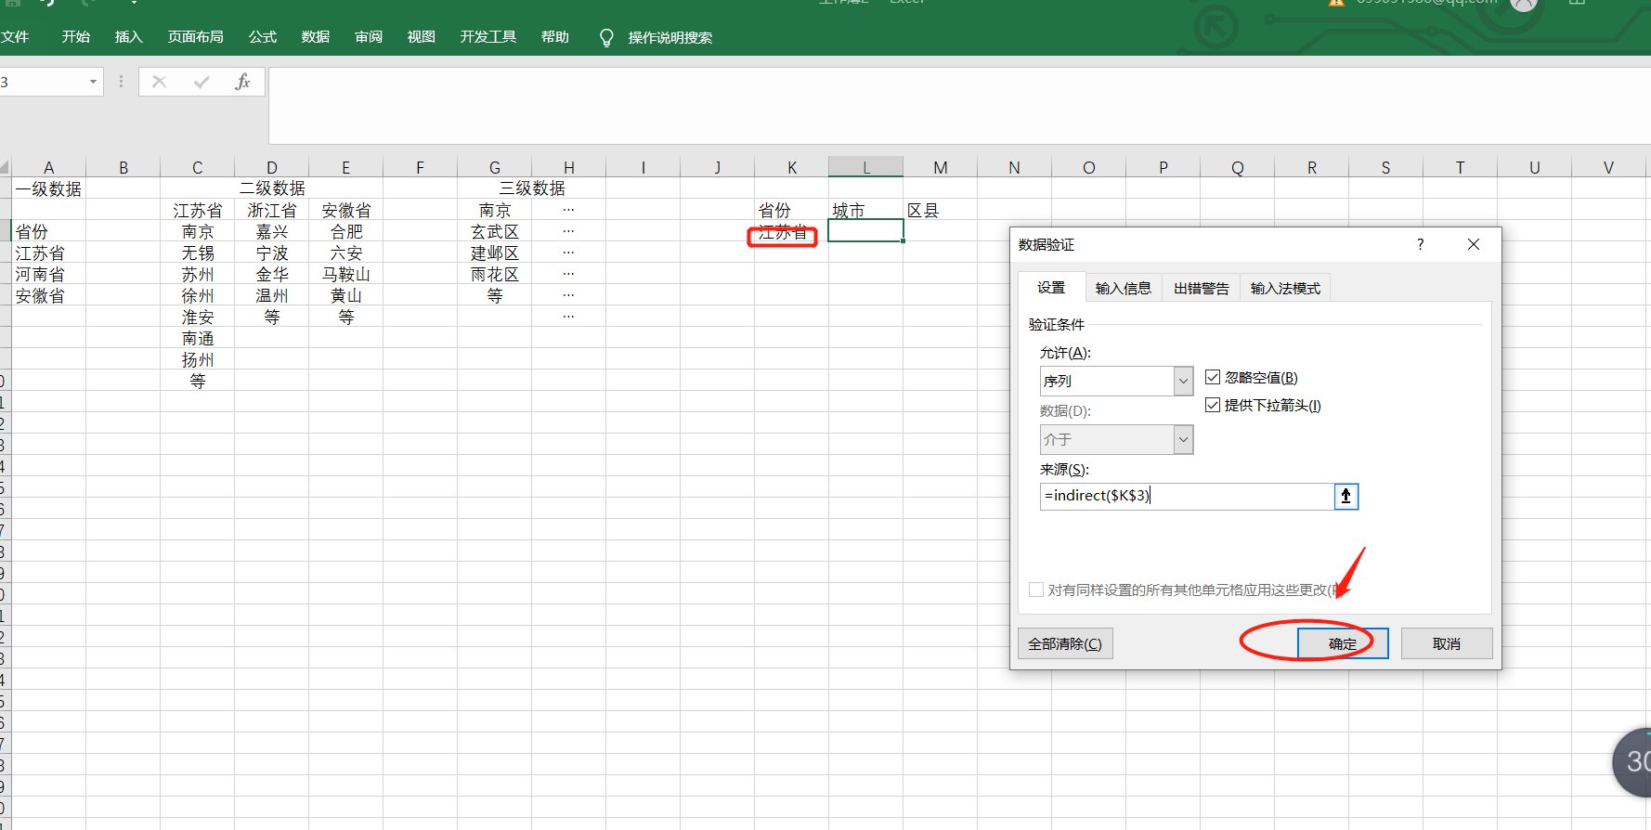
Task: Select the column L header
Action: coord(865,167)
